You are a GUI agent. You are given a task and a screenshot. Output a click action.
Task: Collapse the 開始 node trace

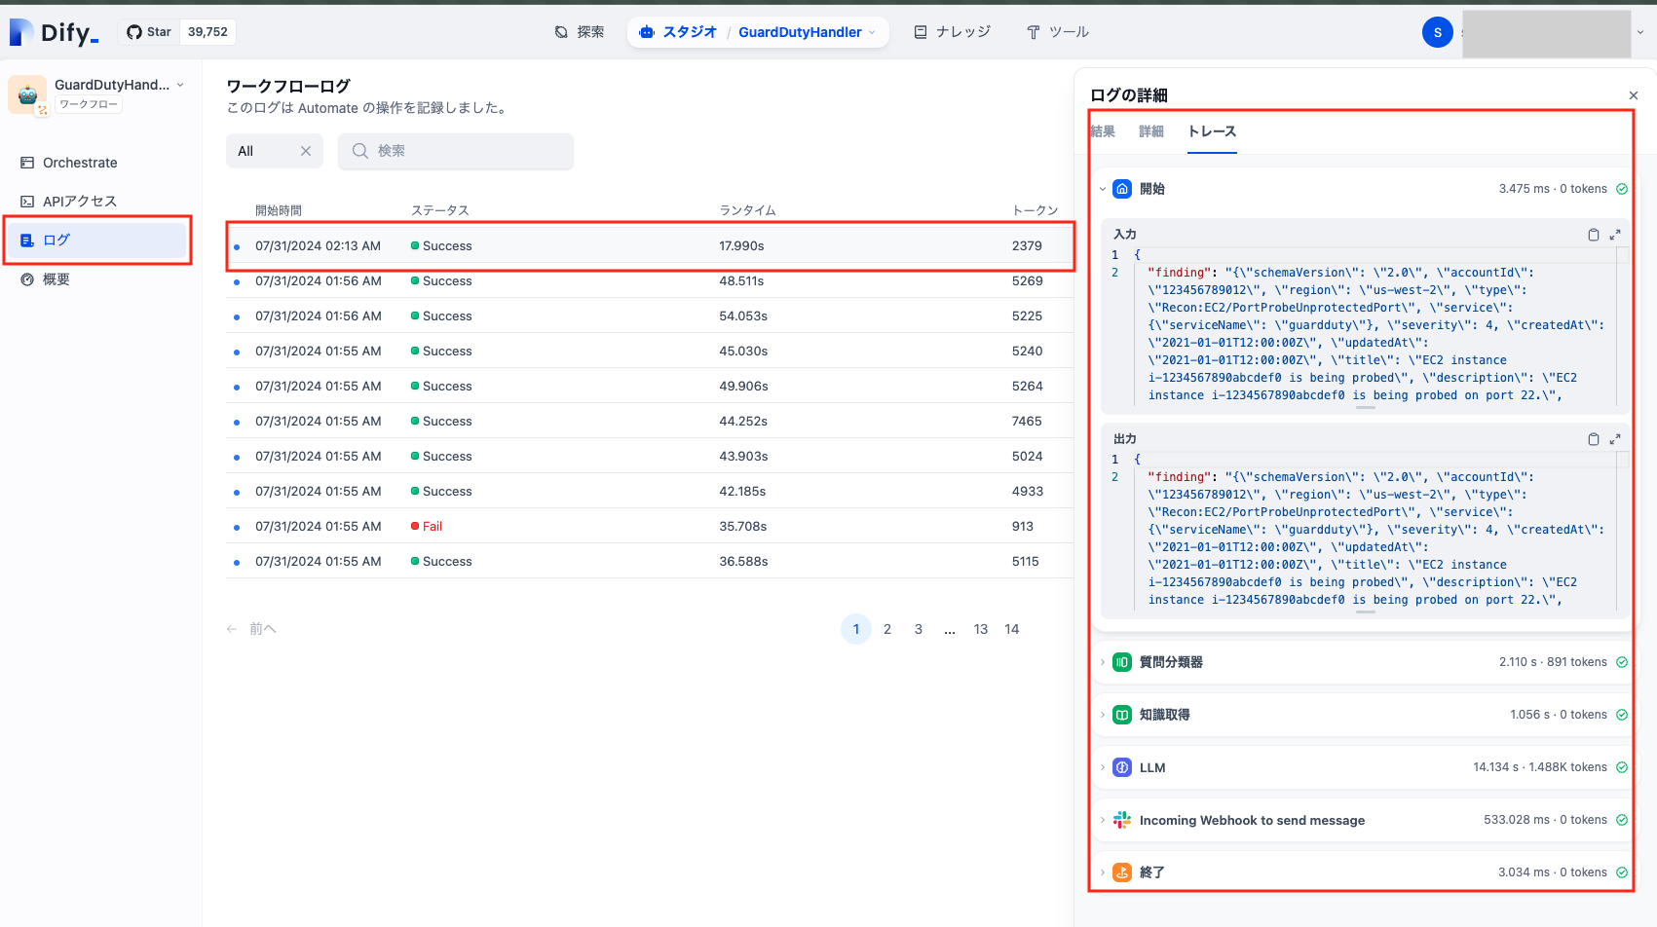point(1103,189)
